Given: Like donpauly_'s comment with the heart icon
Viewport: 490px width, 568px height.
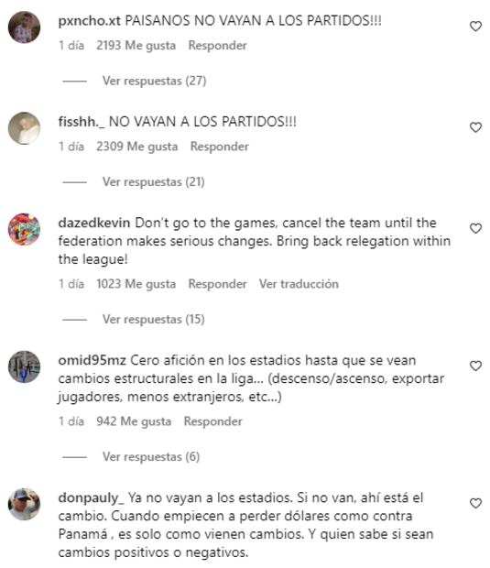Looking at the screenshot, I should click(x=475, y=504).
